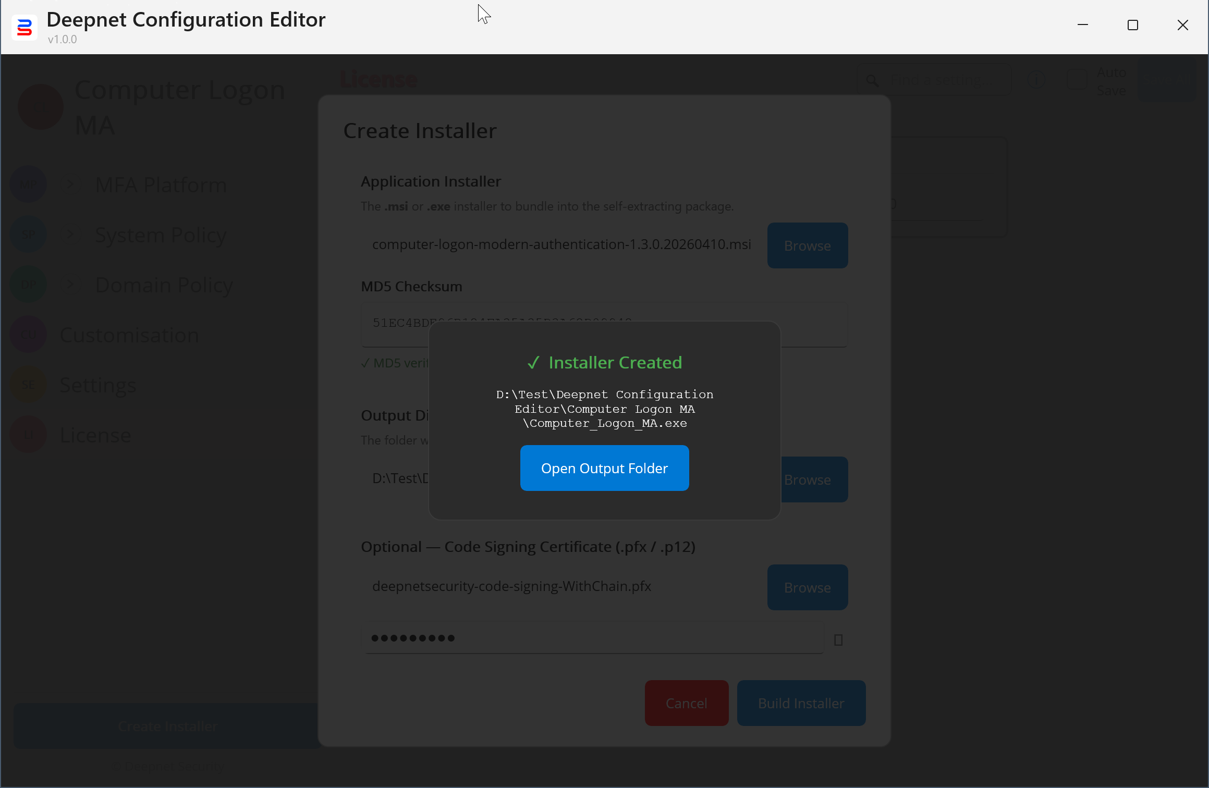
Task: Click the Build Installer button
Action: click(x=801, y=703)
